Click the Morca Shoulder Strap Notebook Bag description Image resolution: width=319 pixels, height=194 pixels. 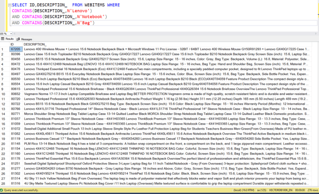(x=167, y=114)
